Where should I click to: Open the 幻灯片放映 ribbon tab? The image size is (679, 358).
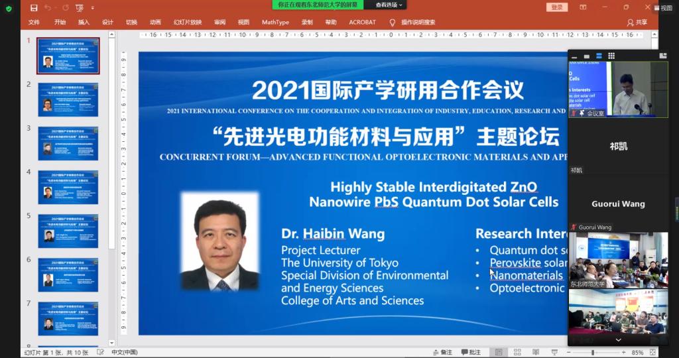(x=188, y=22)
